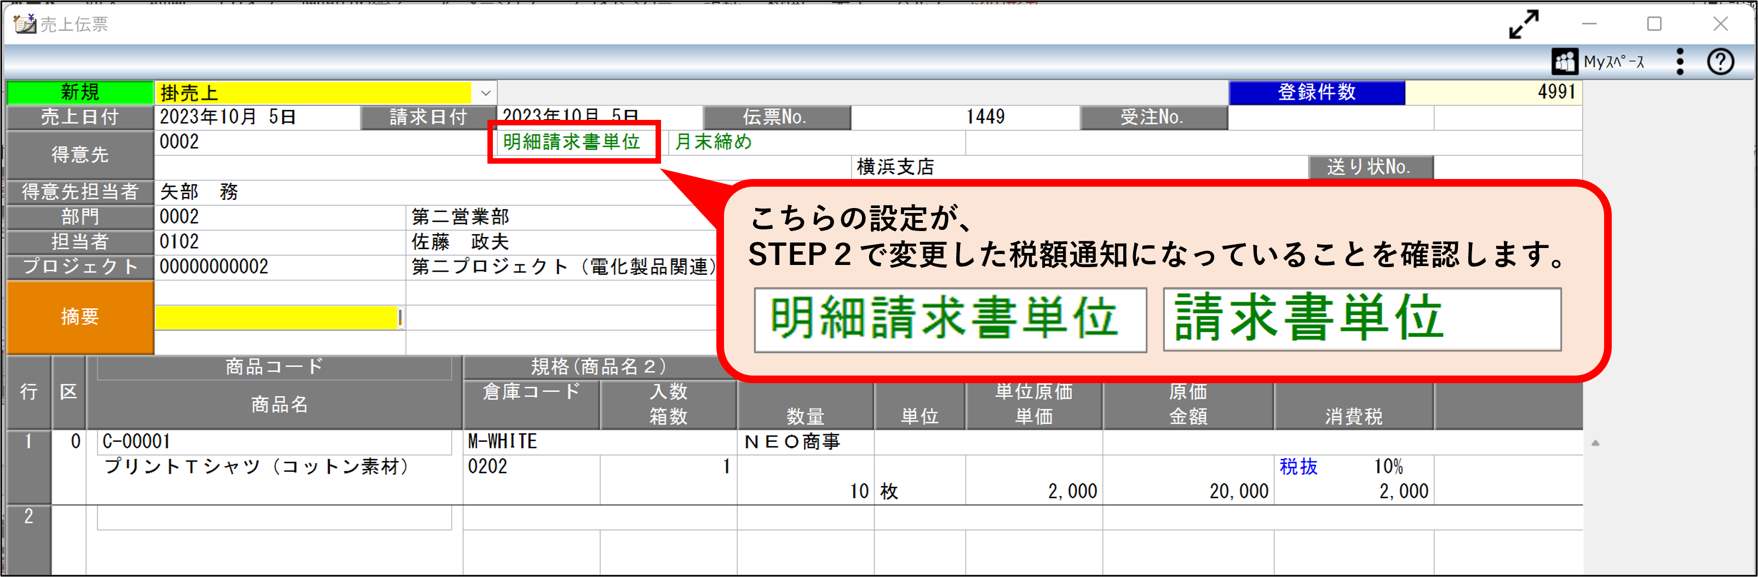
Task: Click the 請求日付 label
Action: (428, 117)
